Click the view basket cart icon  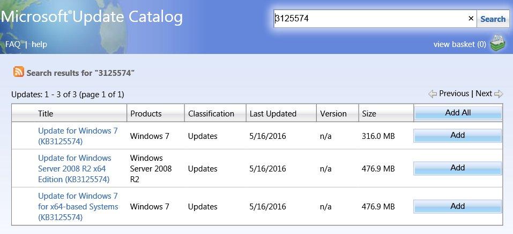[x=497, y=44]
